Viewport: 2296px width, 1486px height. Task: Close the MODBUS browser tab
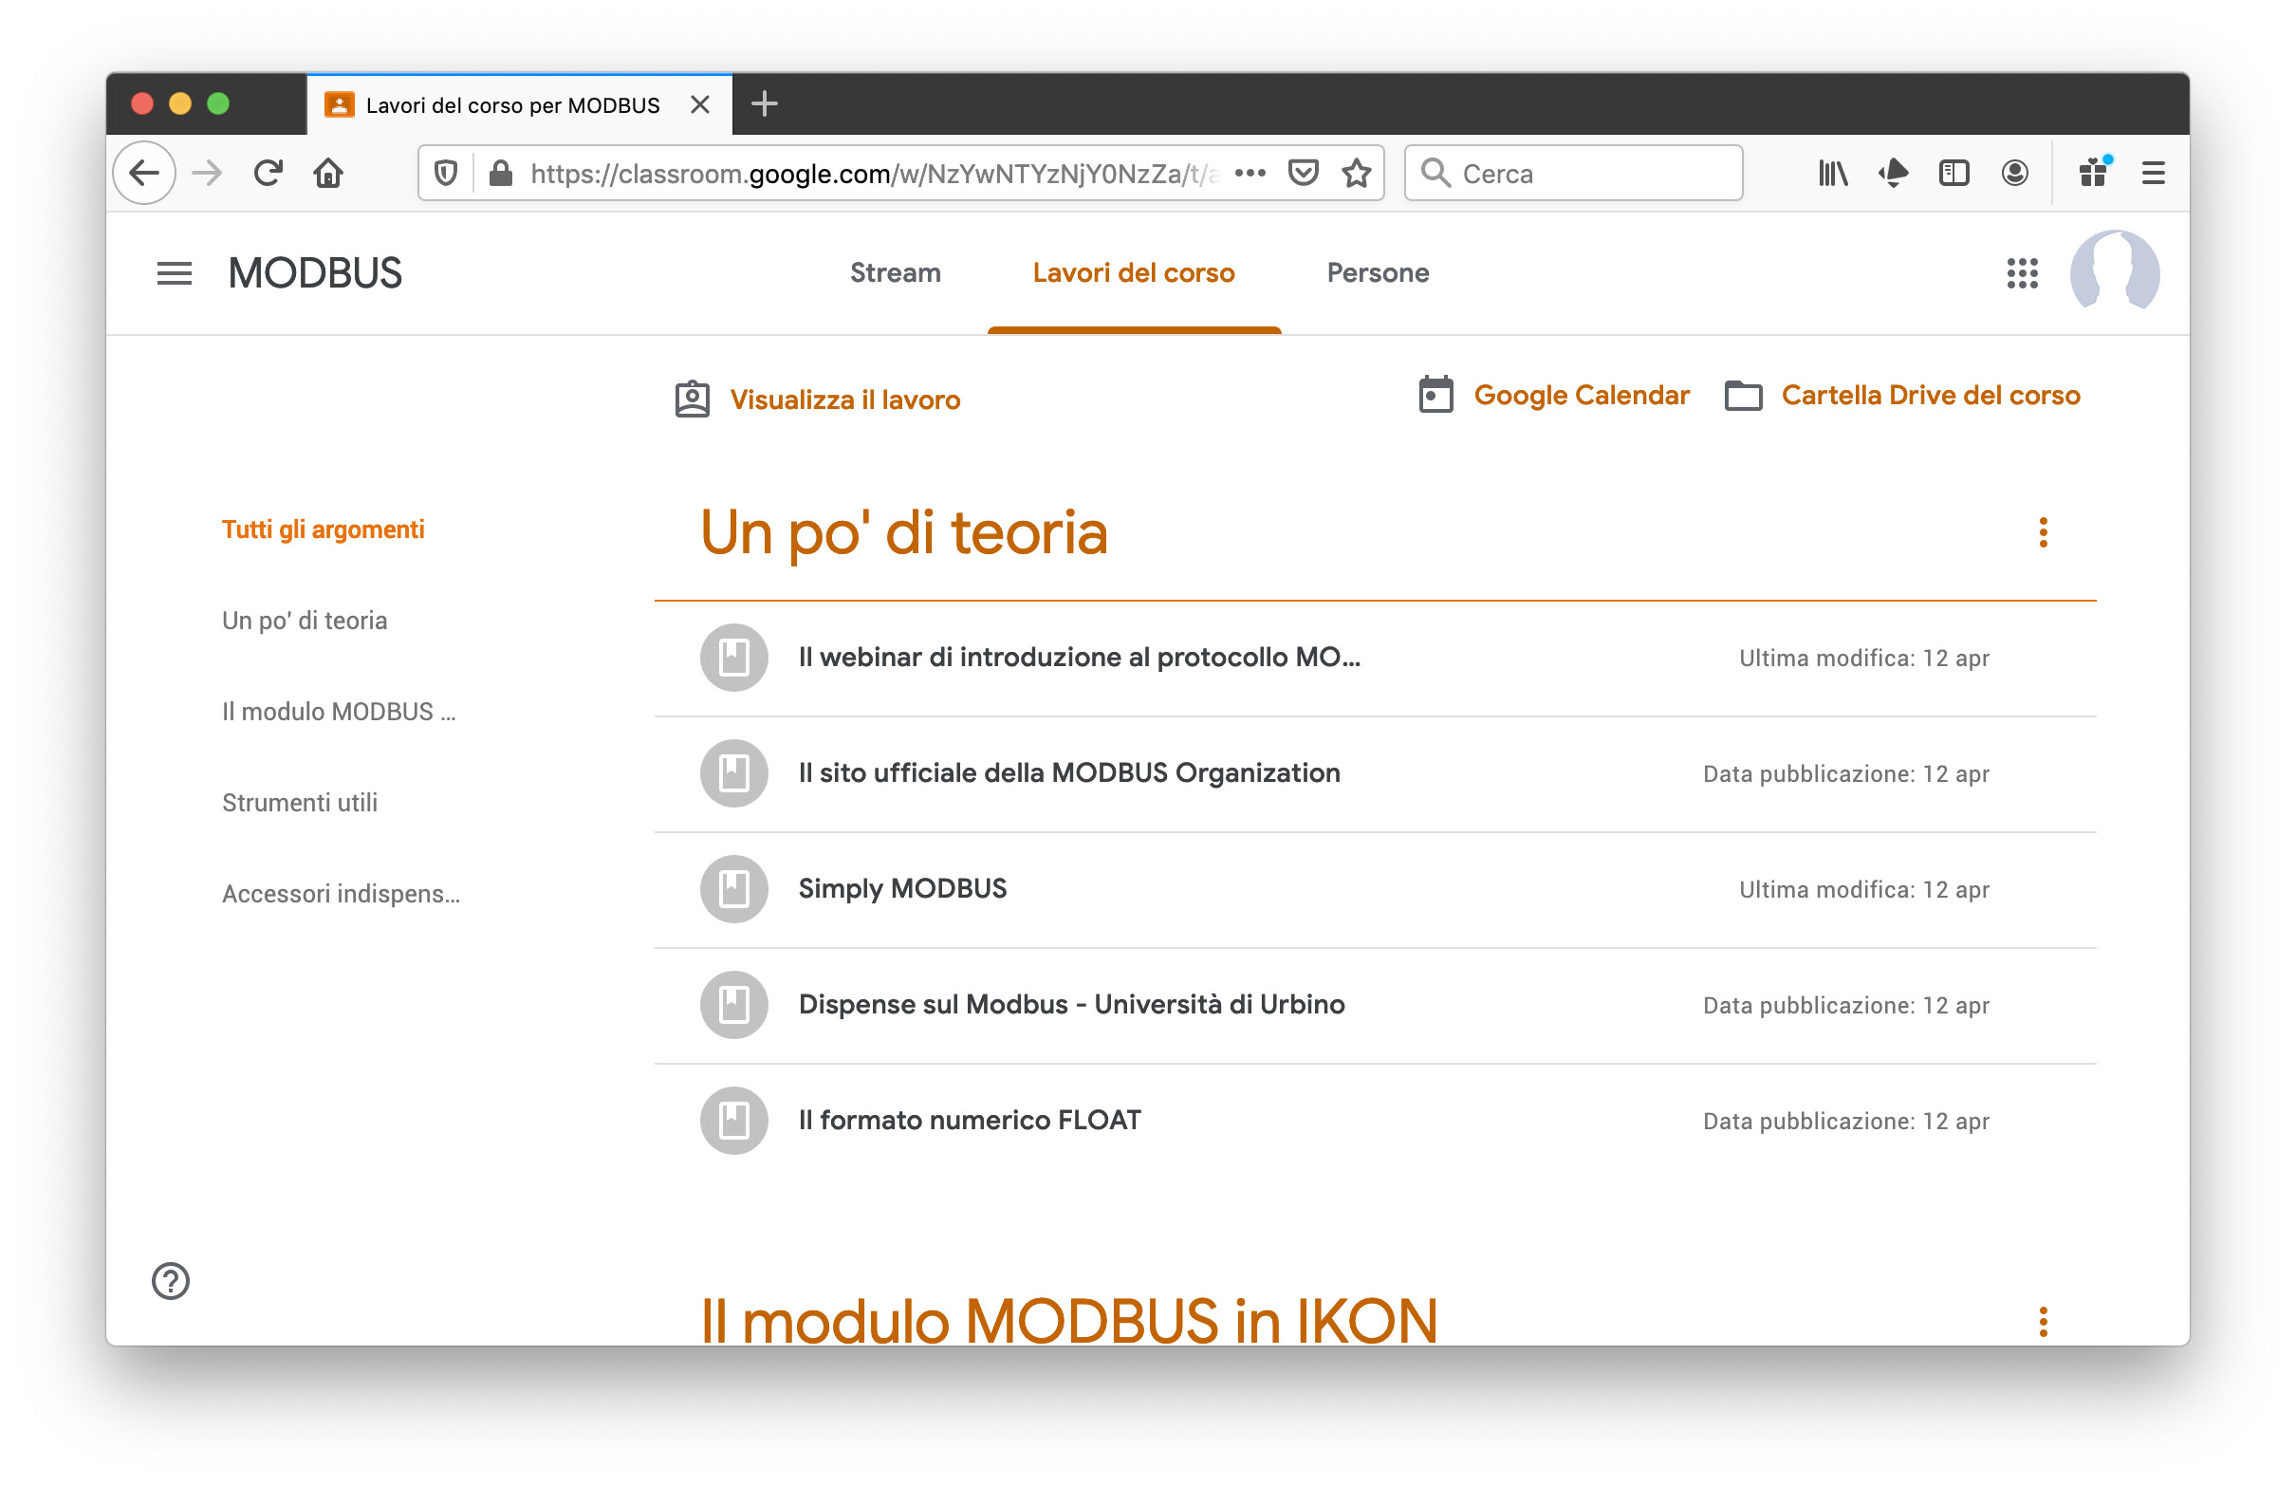pos(700,104)
